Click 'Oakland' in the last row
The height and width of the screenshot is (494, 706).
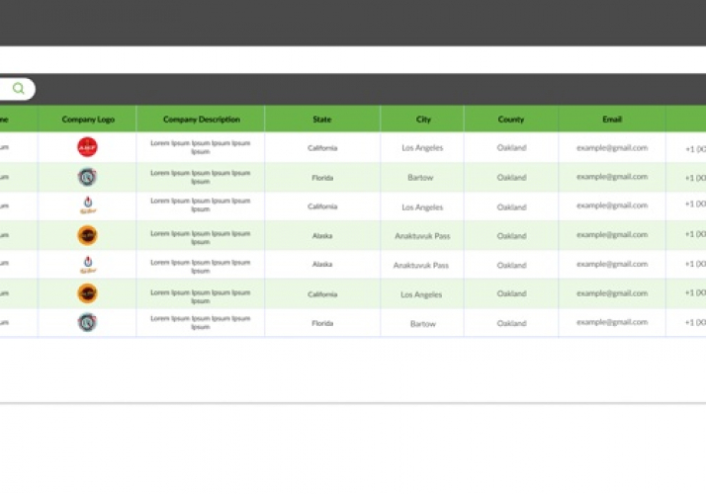(511, 323)
